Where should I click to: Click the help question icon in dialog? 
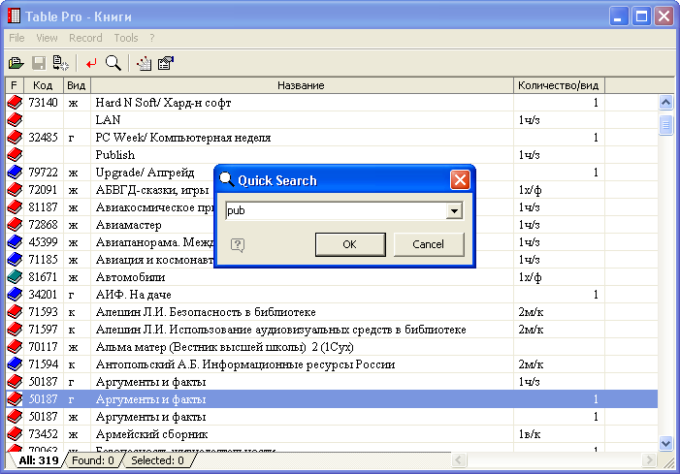(238, 245)
